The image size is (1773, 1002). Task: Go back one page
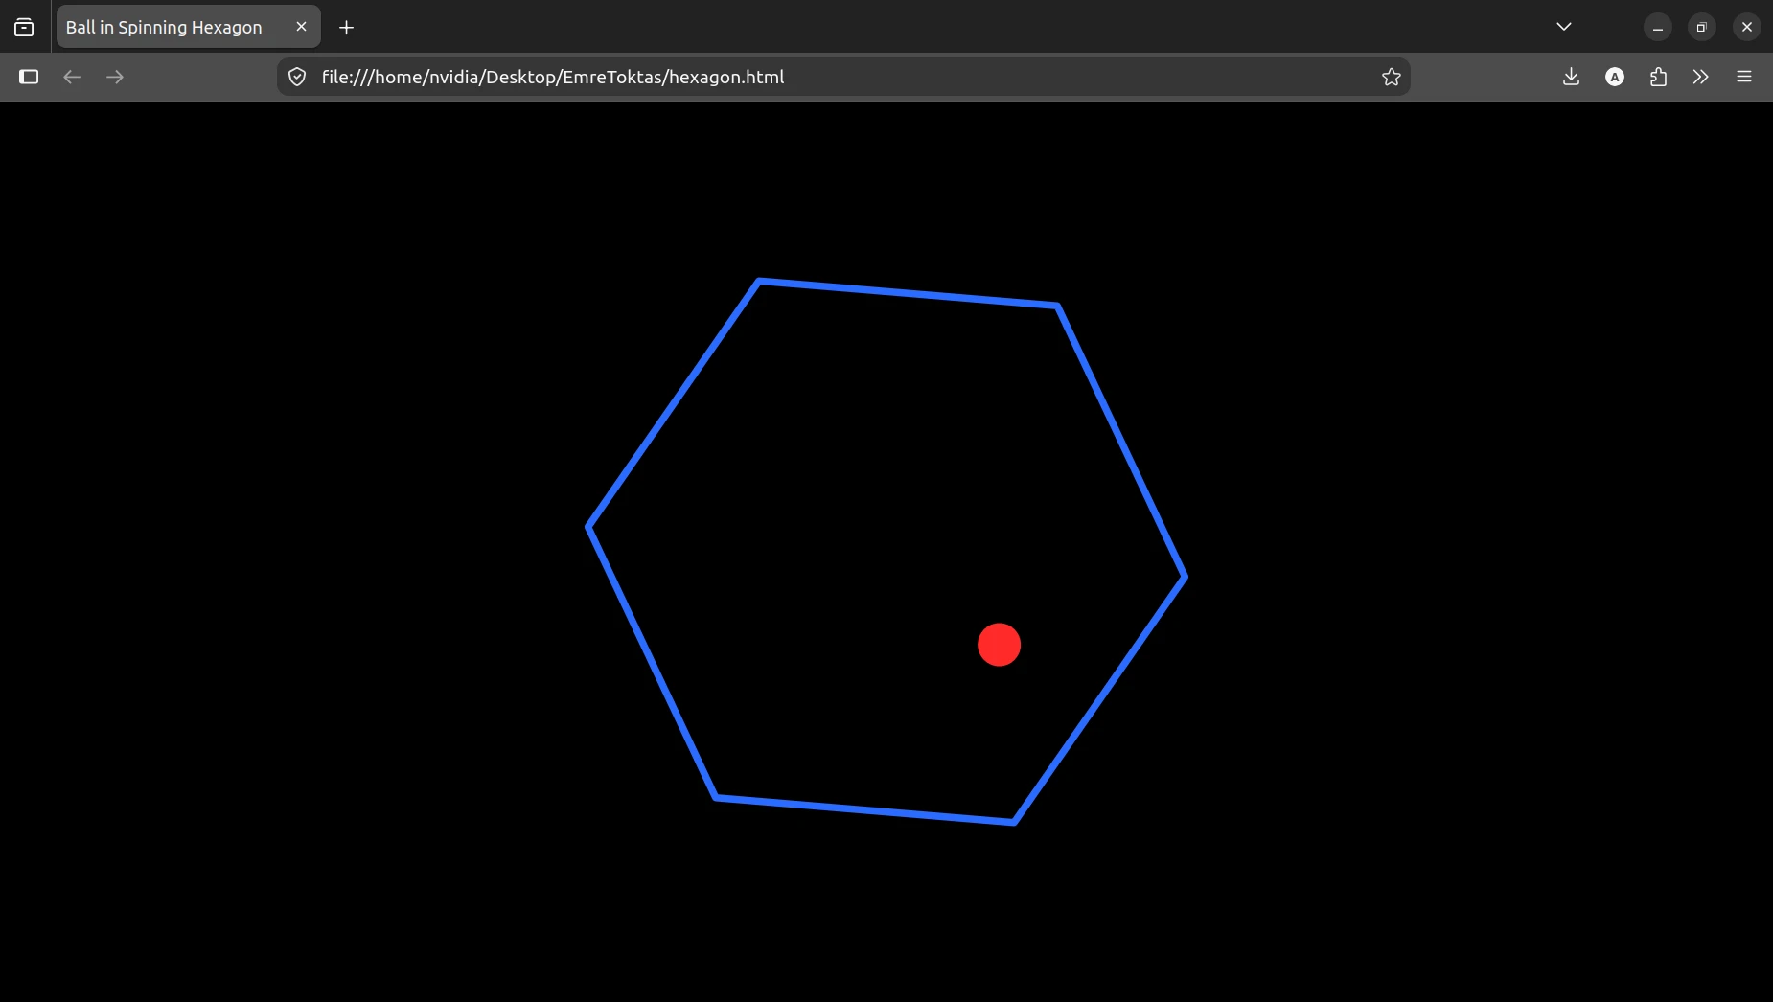coord(72,77)
